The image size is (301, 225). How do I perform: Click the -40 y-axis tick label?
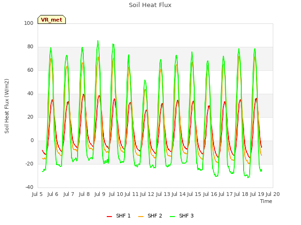pyautogui.click(x=29, y=187)
